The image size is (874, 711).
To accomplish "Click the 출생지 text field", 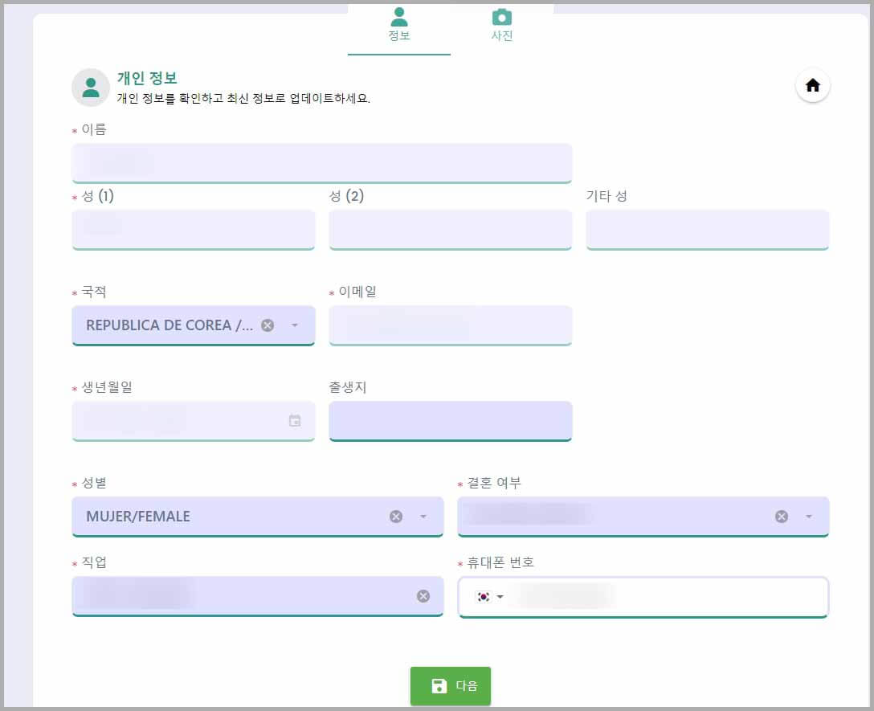I will click(x=450, y=420).
